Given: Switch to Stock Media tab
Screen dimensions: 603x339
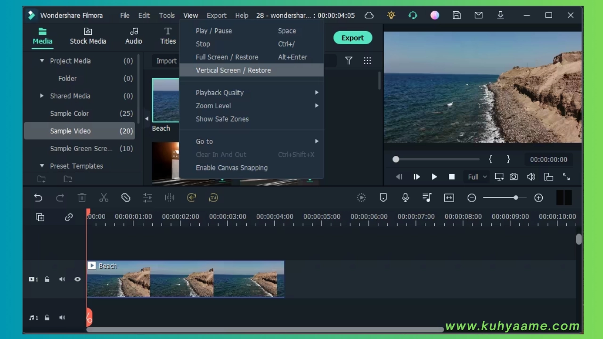Looking at the screenshot, I should (x=88, y=36).
